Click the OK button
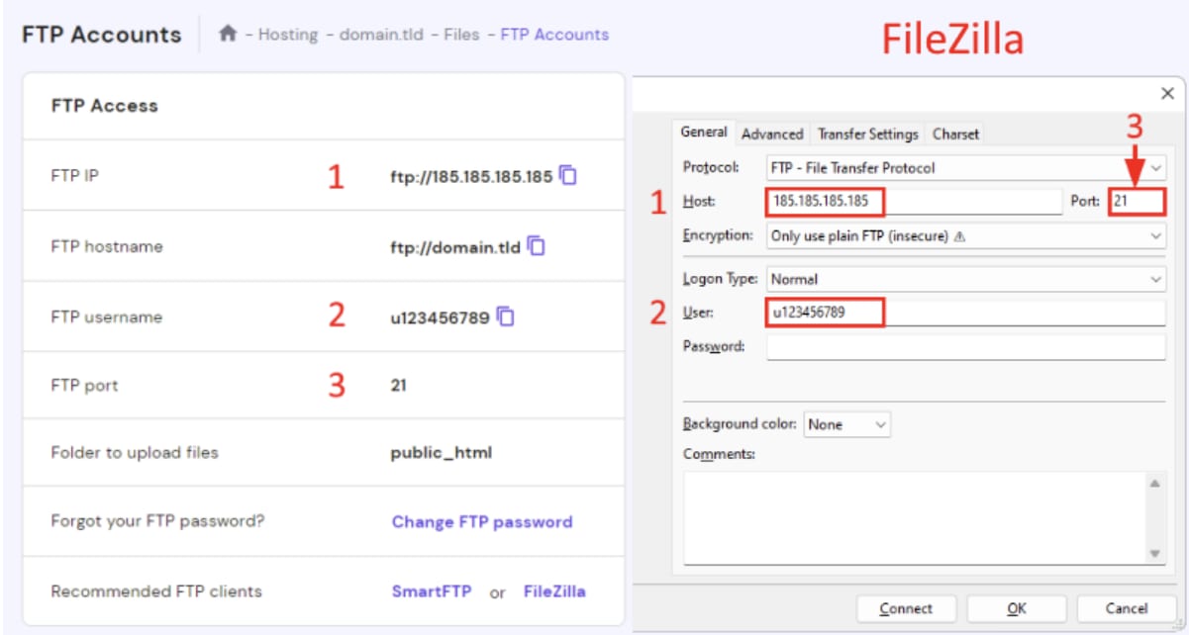Image resolution: width=1189 pixels, height=635 pixels. click(1016, 608)
